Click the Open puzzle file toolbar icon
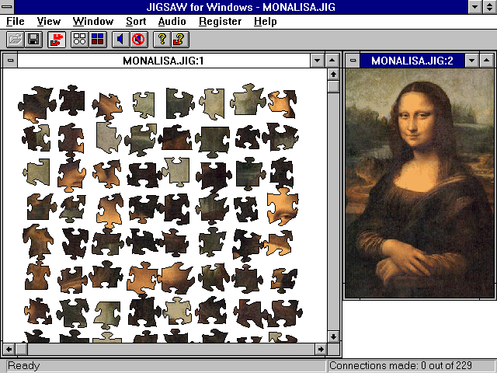Image resolution: width=497 pixels, height=373 pixels. (x=16, y=40)
